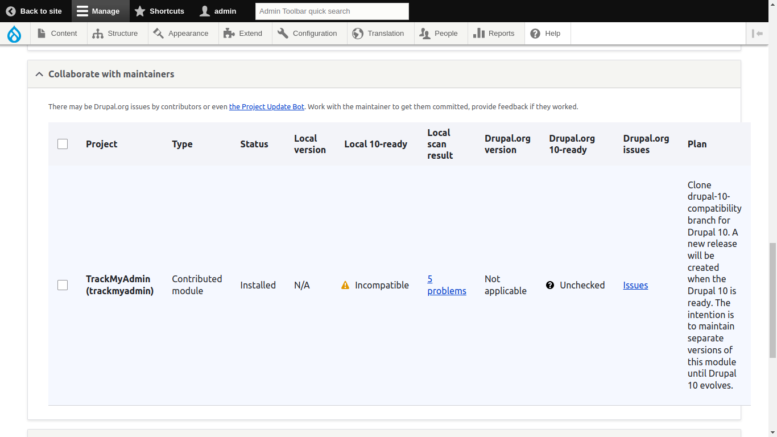Click the Unchecked status question icon

[550, 285]
